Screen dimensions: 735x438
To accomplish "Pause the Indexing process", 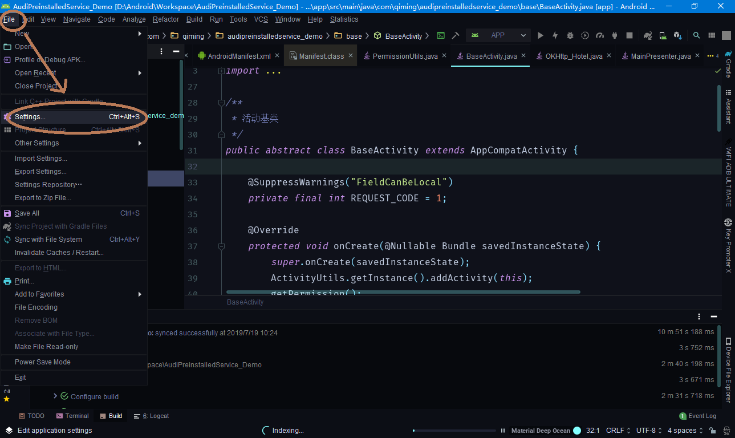I will pyautogui.click(x=503, y=430).
